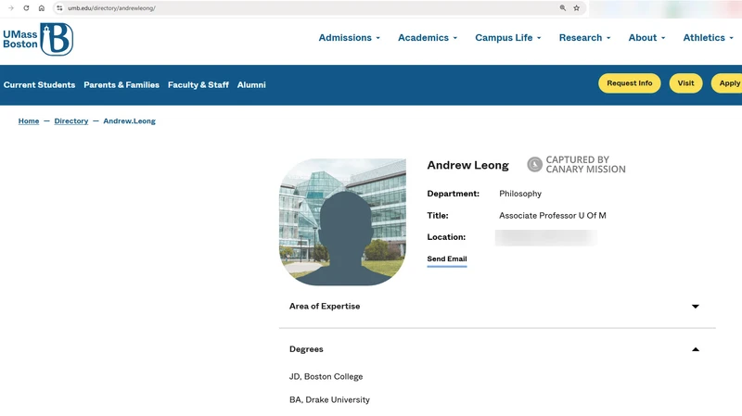Open Parents & Families section
The width and height of the screenshot is (742, 416).
click(x=122, y=85)
